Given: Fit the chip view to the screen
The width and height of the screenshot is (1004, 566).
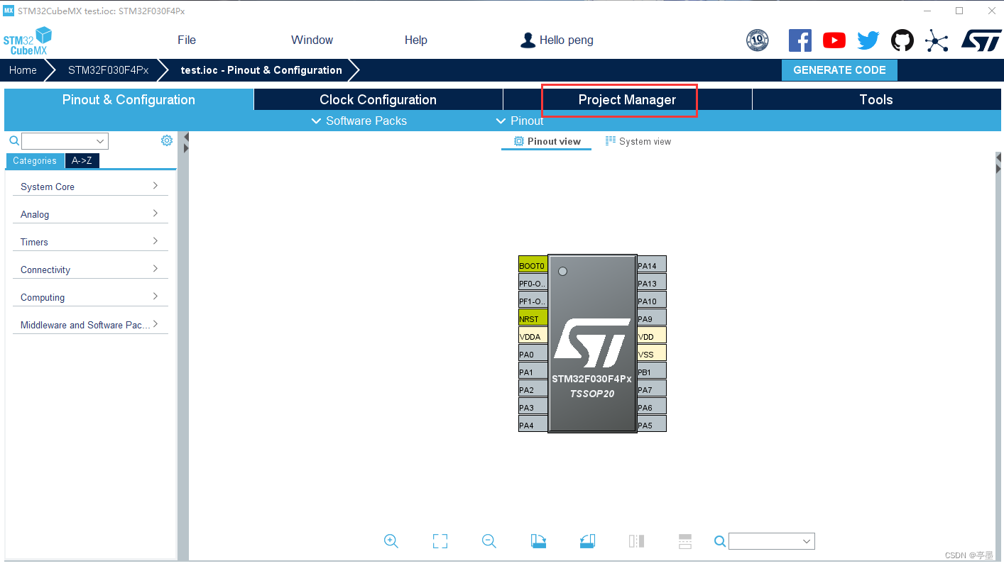Looking at the screenshot, I should coord(440,540).
